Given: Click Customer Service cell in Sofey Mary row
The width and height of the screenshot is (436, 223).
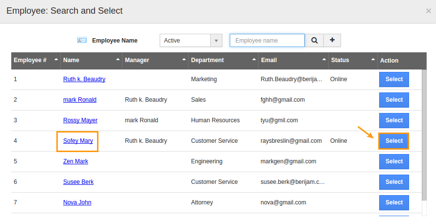Looking at the screenshot, I should [214, 141].
